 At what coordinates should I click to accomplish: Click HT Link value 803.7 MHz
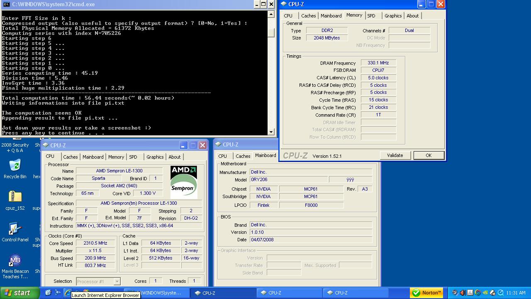(x=95, y=265)
